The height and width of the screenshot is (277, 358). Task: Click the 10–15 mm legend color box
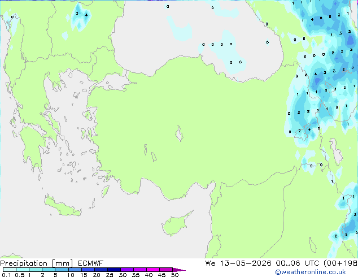click(75, 270)
